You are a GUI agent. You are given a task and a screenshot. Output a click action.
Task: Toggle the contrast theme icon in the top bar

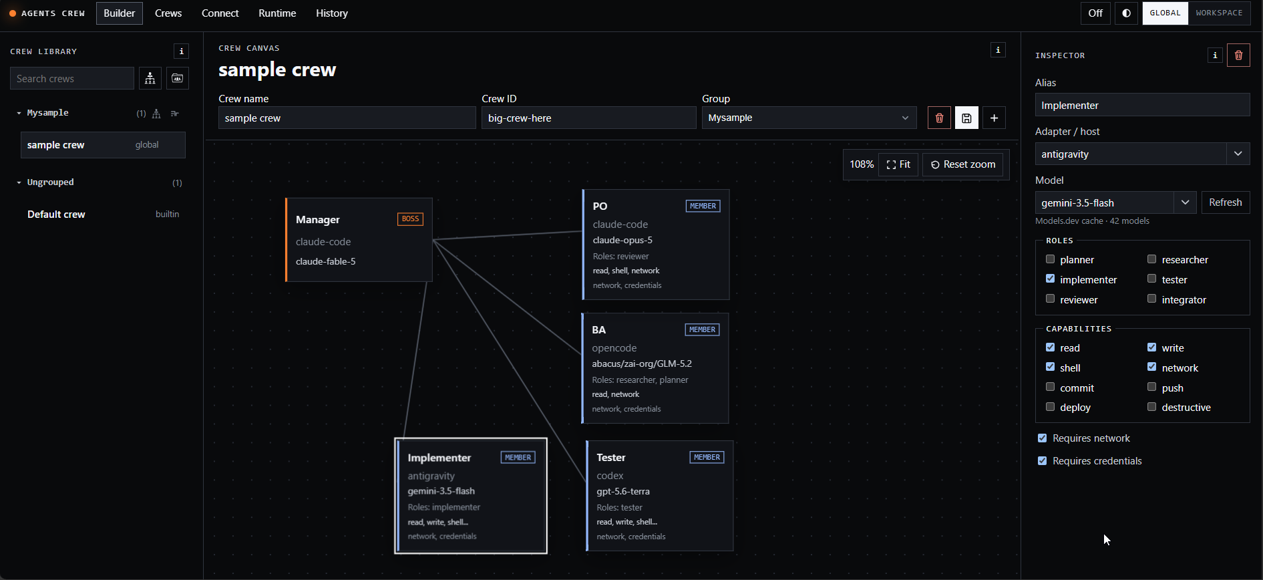point(1126,13)
